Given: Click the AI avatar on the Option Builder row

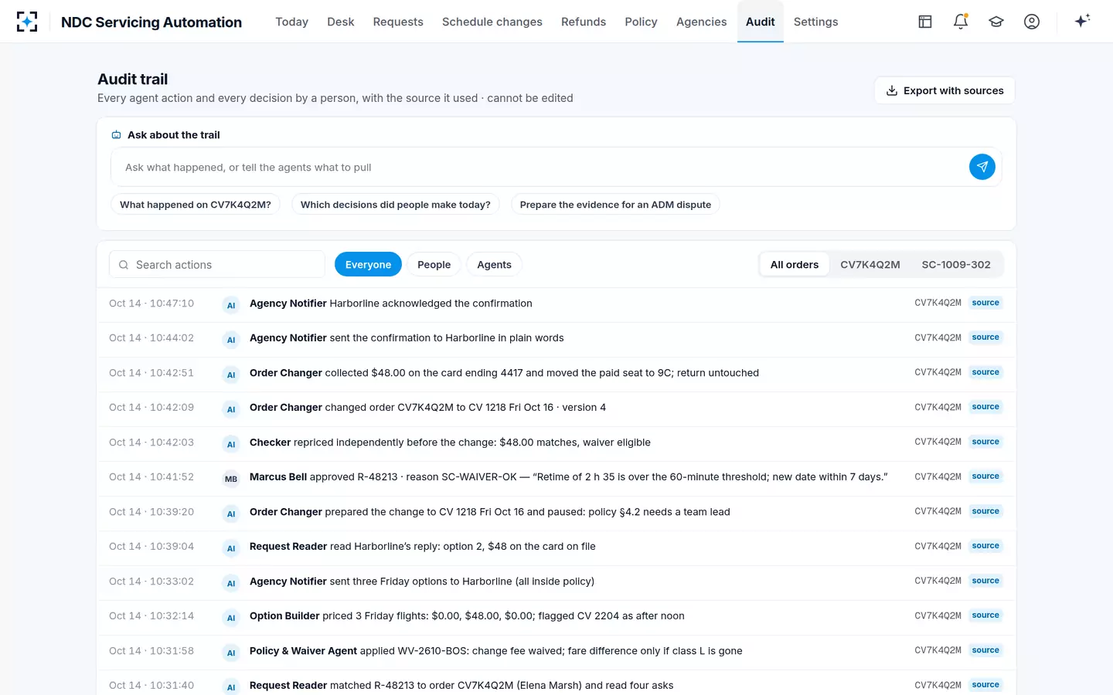Looking at the screenshot, I should (231, 618).
